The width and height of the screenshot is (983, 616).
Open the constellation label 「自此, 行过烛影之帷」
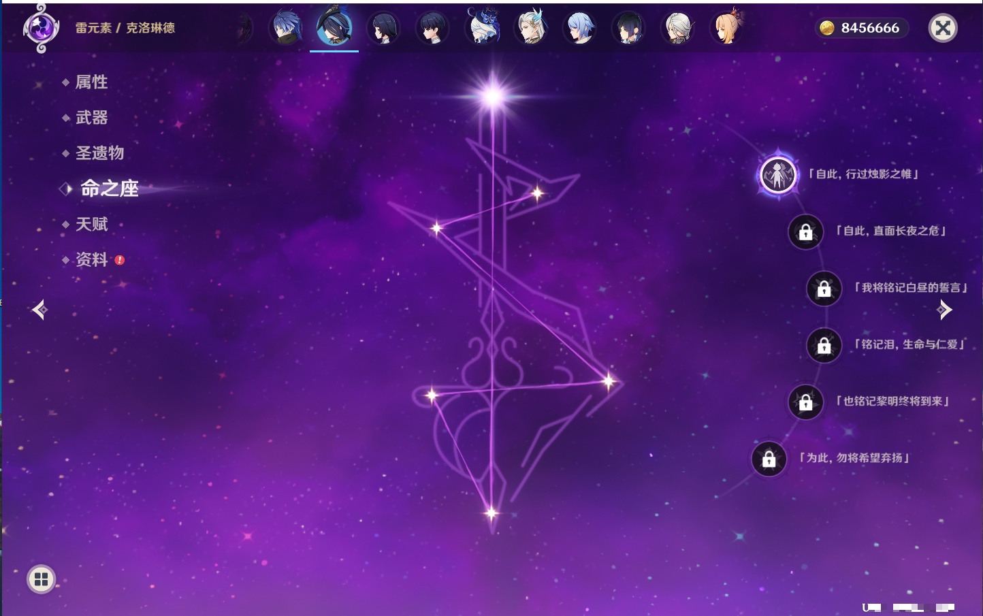(x=863, y=174)
